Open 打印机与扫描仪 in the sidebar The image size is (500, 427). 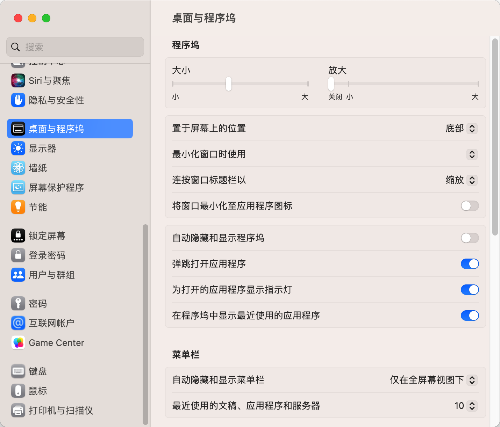point(61,411)
